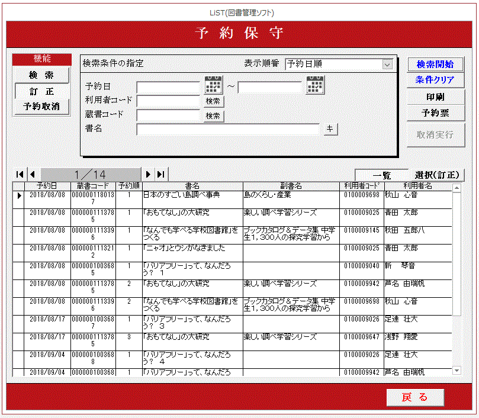Select cell 島のくらし・産業
Screen dimensions: 479x418
[x=291, y=200]
